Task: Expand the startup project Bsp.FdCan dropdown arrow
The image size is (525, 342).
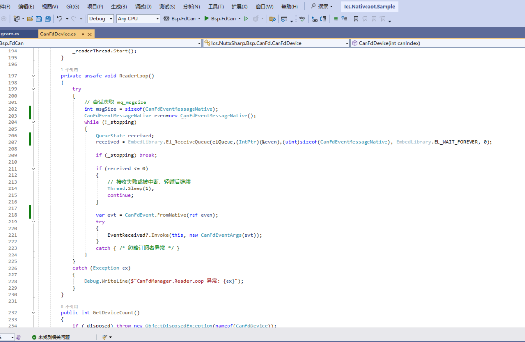Action: [x=199, y=19]
